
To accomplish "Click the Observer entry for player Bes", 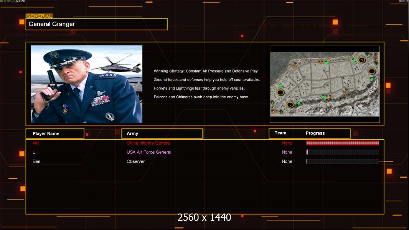I will tap(135, 161).
